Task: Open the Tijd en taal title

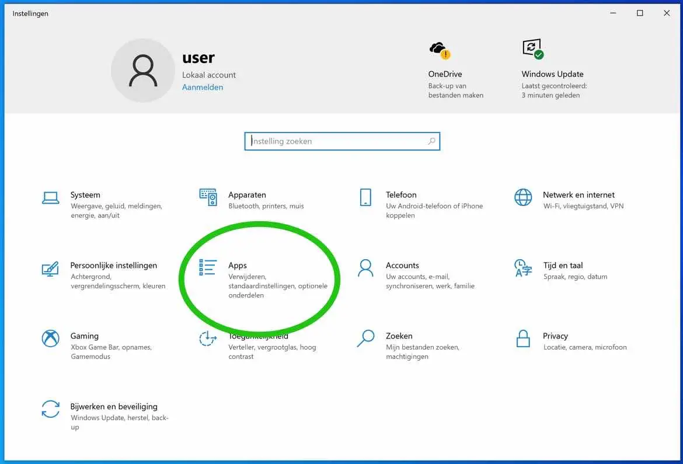Action: tap(563, 266)
